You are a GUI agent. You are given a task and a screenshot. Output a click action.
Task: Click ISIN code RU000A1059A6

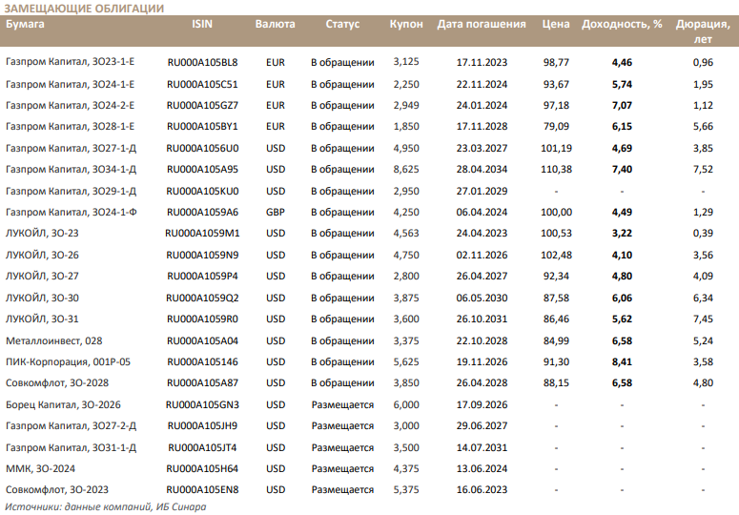click(202, 213)
